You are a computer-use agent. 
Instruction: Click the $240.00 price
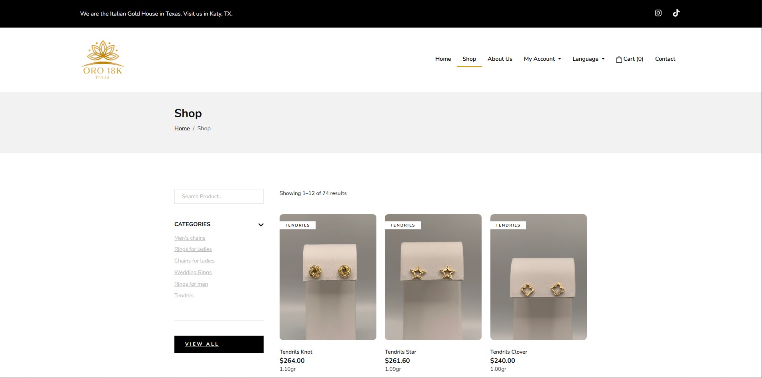point(502,360)
